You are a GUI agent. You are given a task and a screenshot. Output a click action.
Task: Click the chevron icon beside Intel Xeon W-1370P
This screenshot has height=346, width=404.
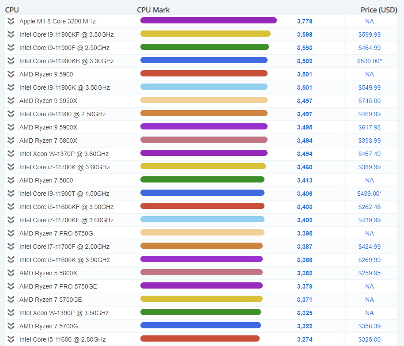[x=11, y=154]
